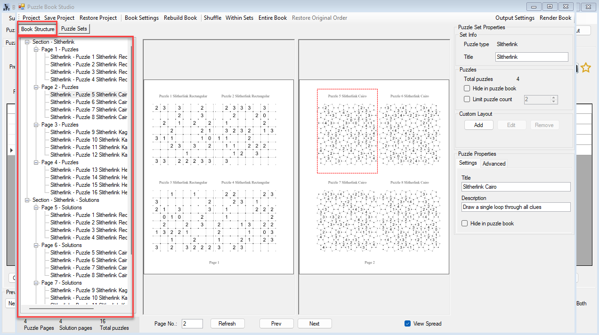599x335 pixels.
Task: Collapse Page 6 - Solutions node
Action: point(36,245)
